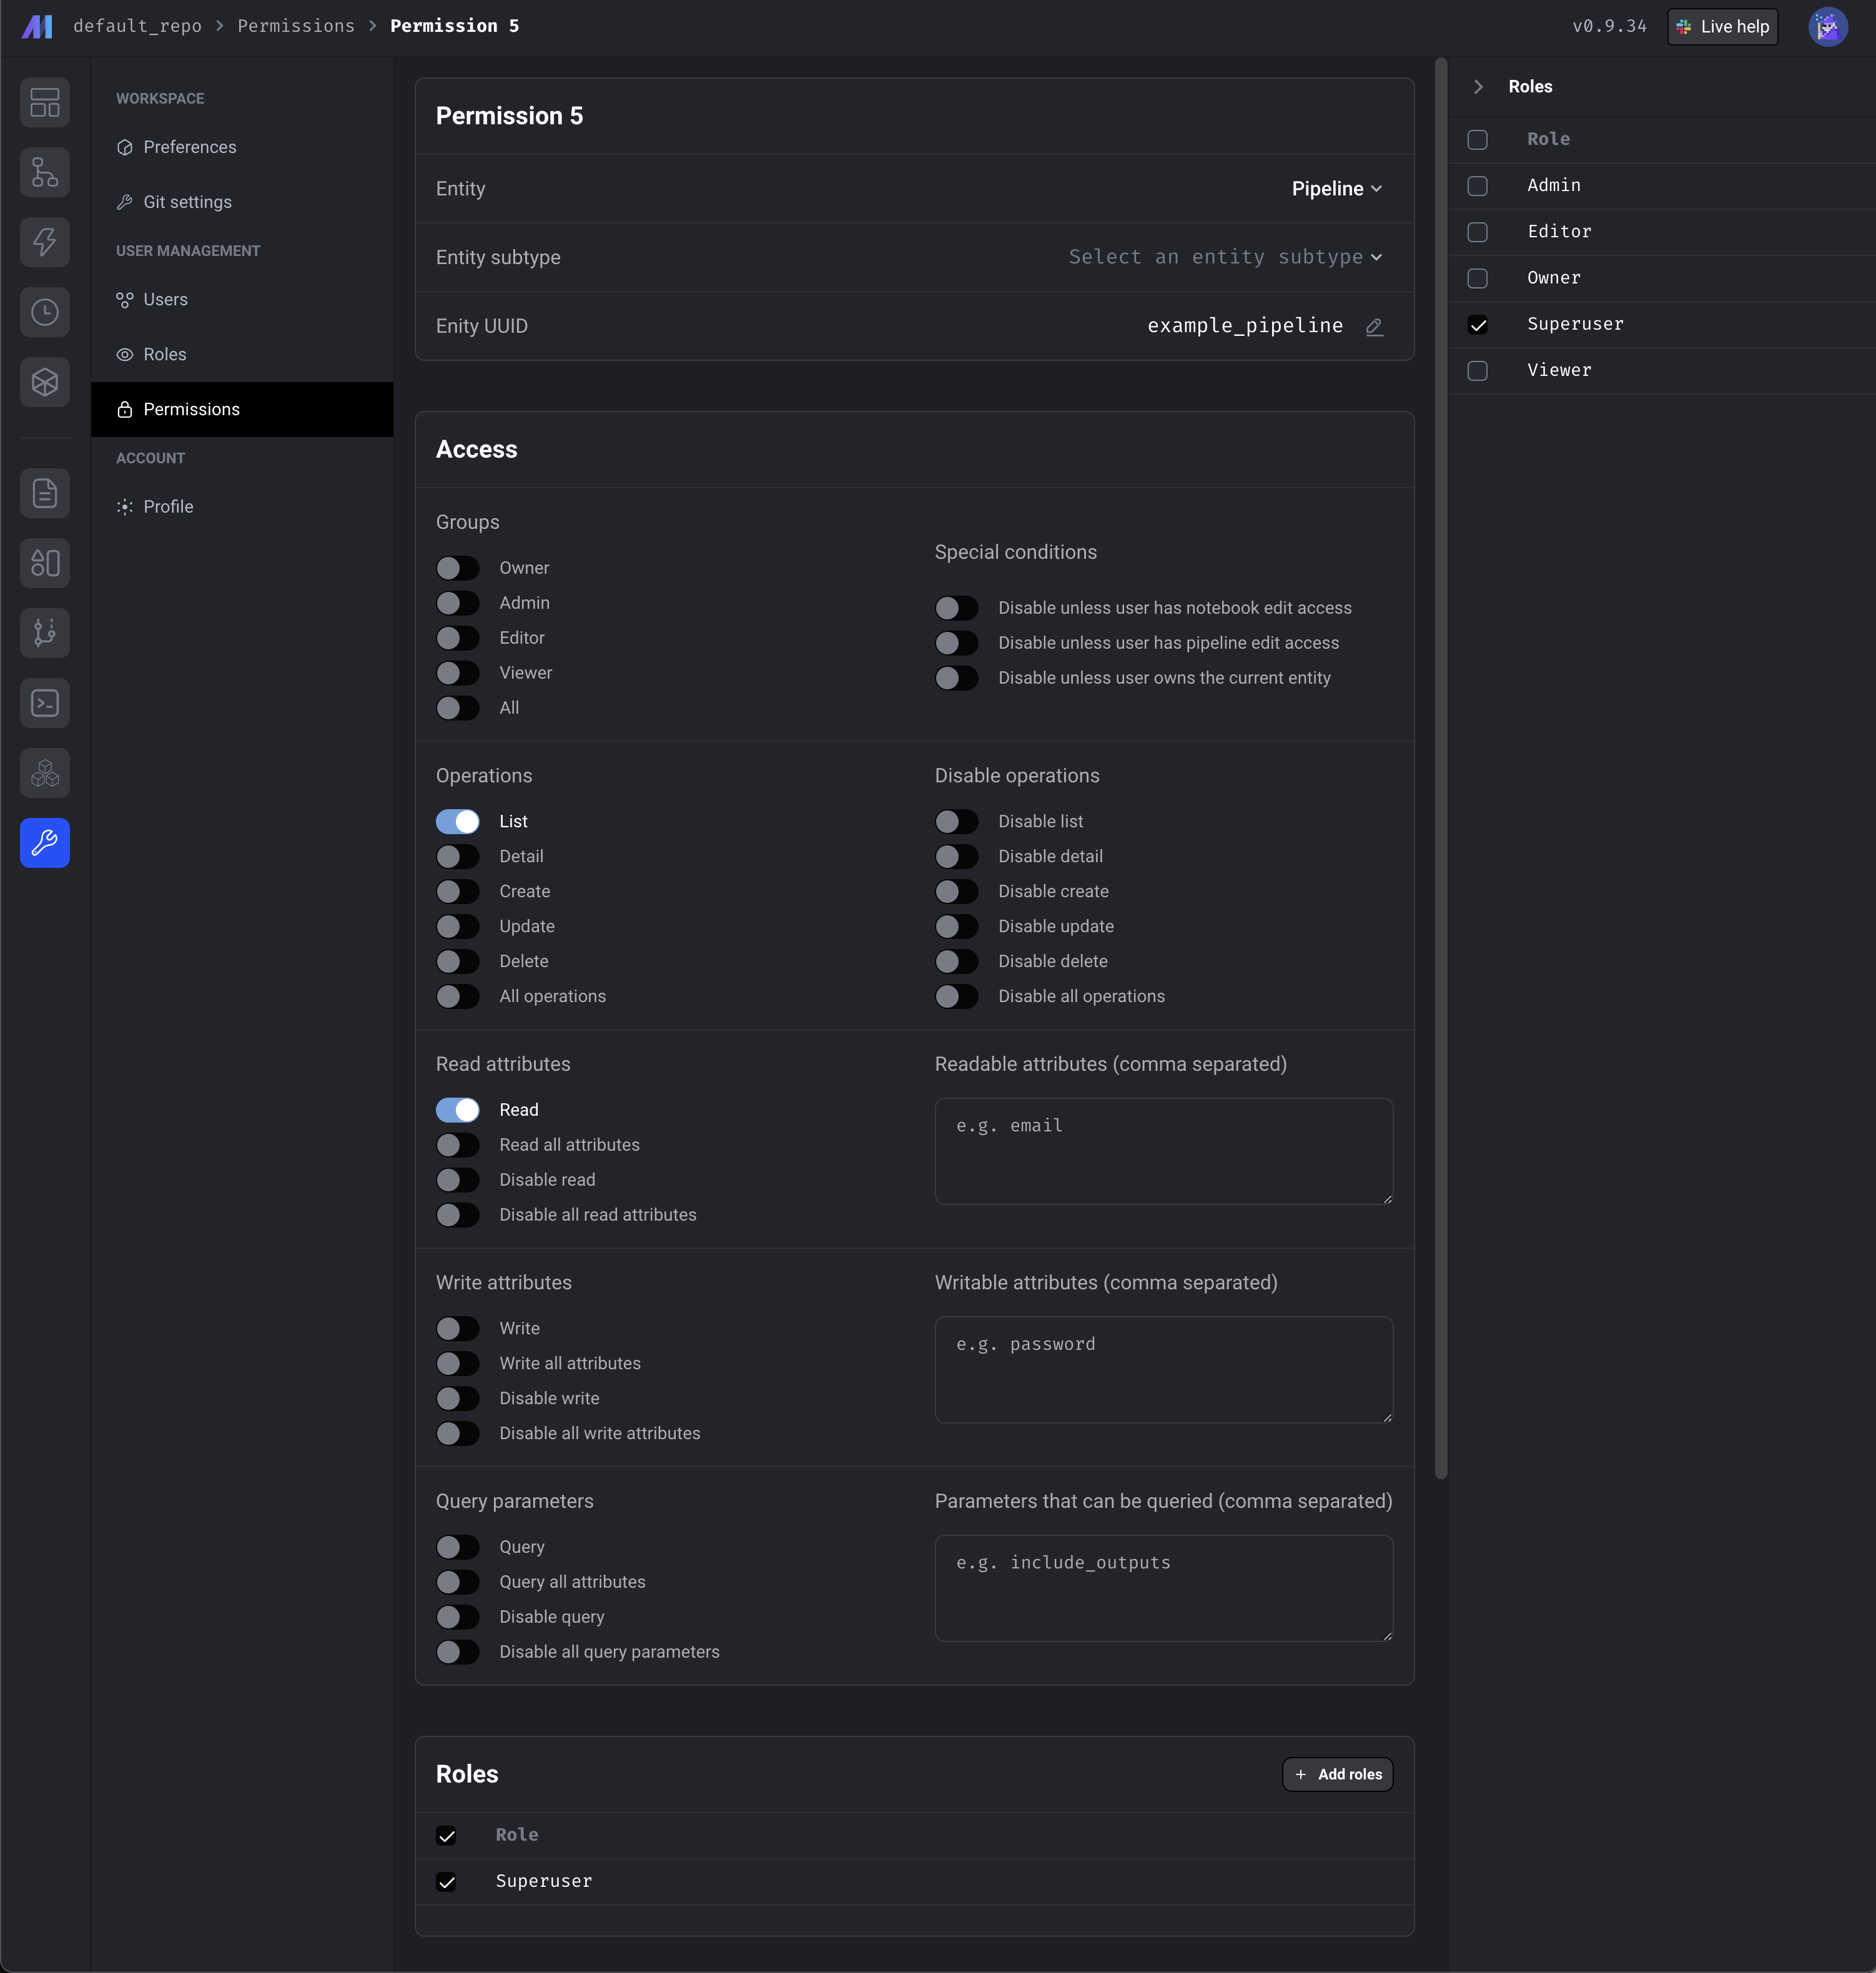
Task: Go to the Roles menu item
Action: pos(242,355)
